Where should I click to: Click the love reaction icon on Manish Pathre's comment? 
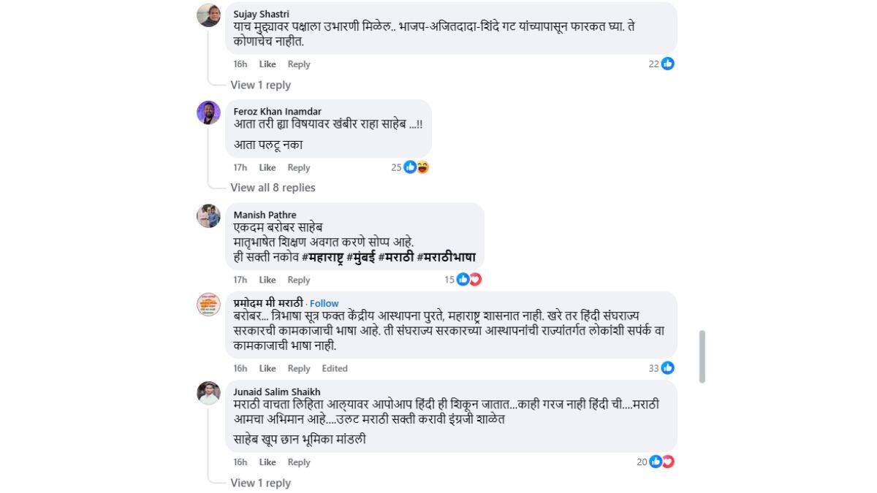[x=475, y=278]
